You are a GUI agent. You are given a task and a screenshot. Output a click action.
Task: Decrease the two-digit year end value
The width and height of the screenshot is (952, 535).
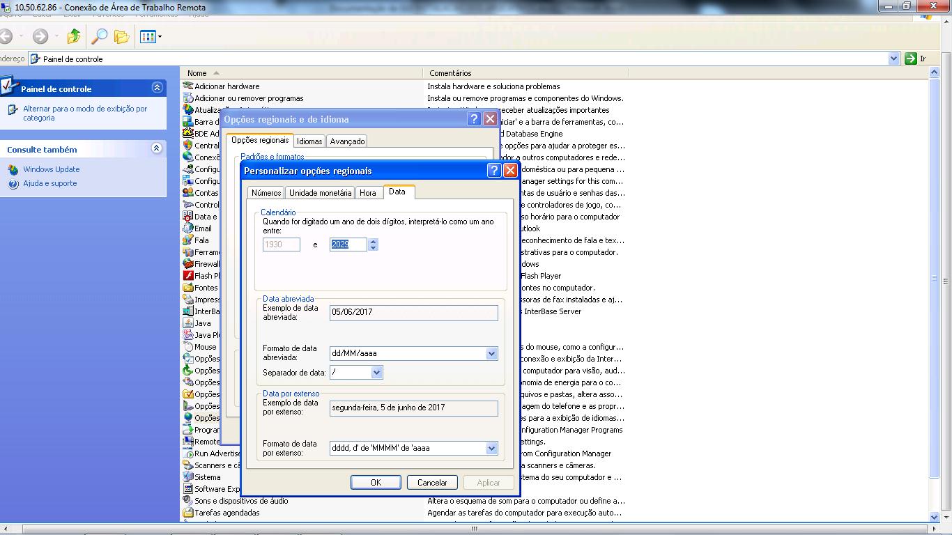pos(374,247)
